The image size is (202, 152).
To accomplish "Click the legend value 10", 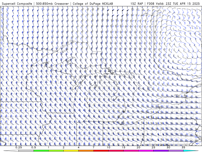I will coord(109,147).
